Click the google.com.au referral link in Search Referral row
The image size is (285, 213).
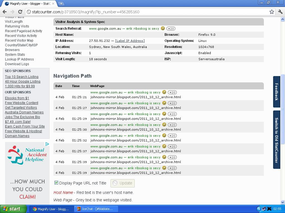coord(124,29)
